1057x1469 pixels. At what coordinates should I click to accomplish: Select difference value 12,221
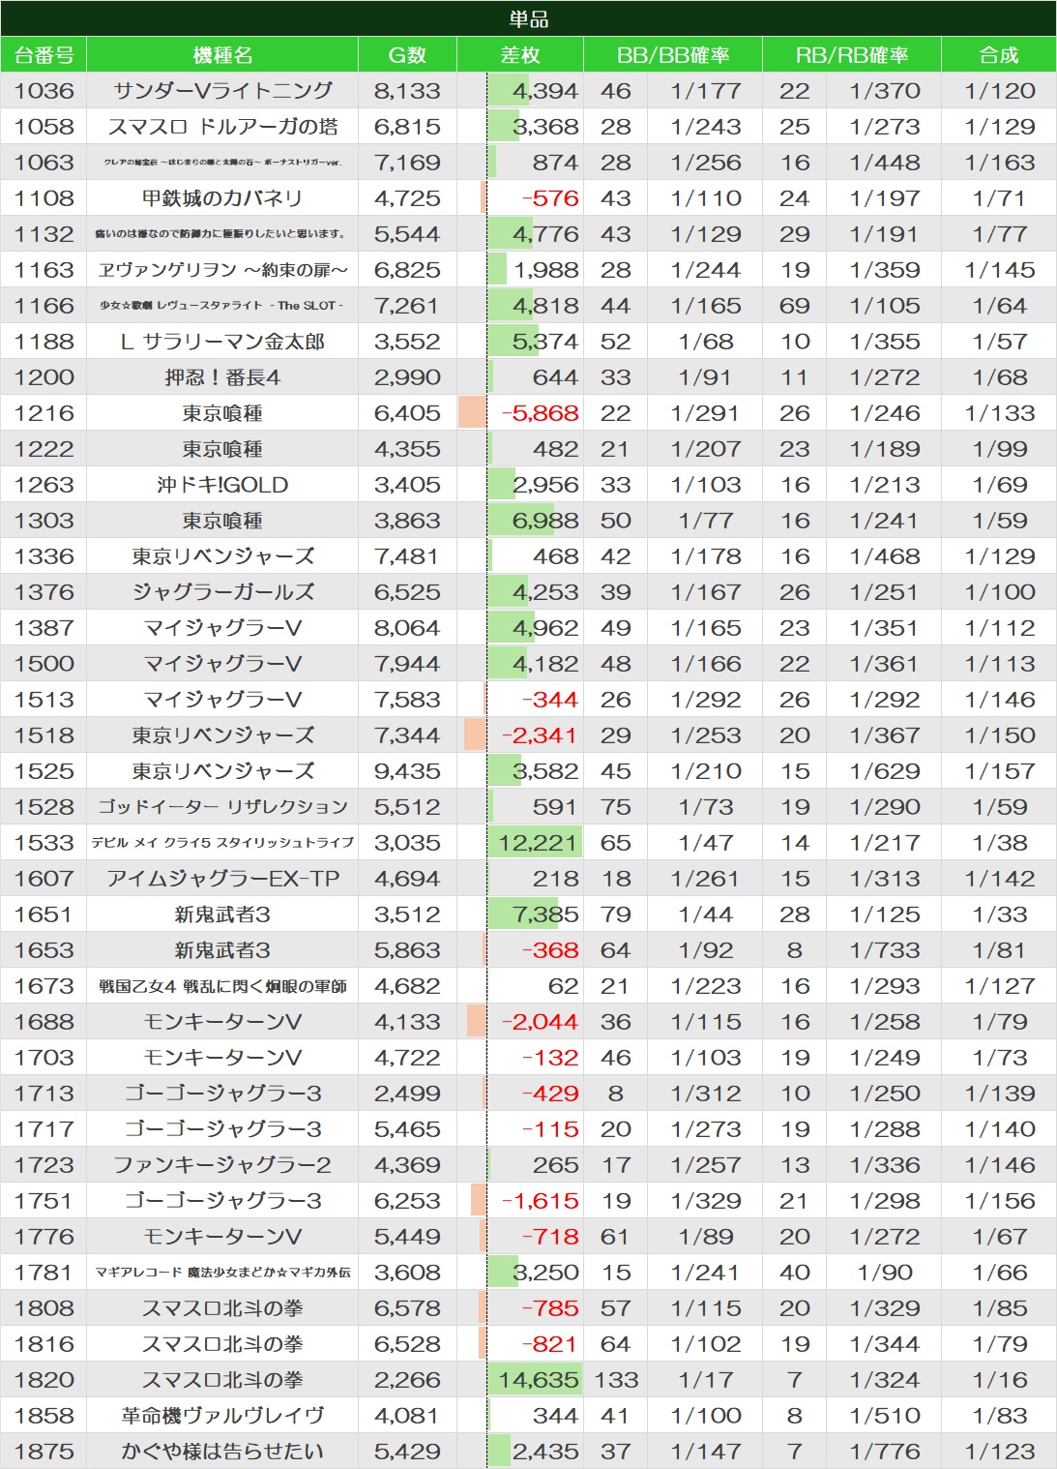click(x=538, y=843)
